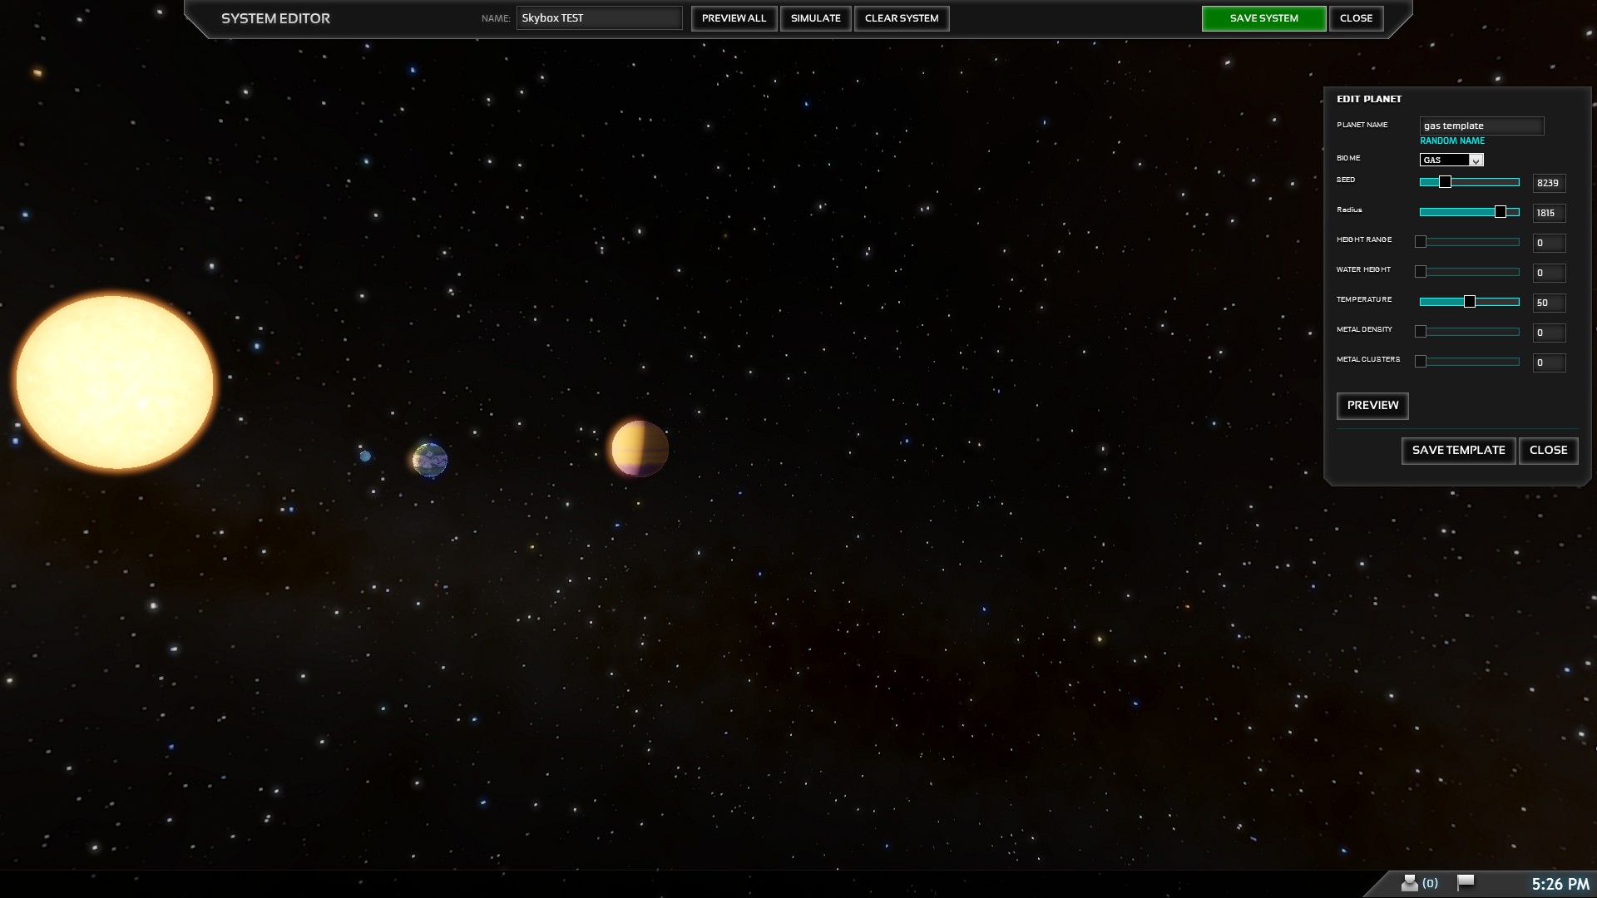Viewport: 1597px width, 898px height.
Task: Click the Metal Density value field
Action: click(x=1549, y=333)
